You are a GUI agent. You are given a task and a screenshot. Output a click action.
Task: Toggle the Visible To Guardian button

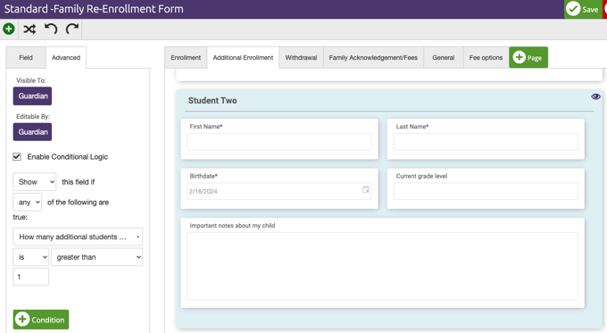32,96
